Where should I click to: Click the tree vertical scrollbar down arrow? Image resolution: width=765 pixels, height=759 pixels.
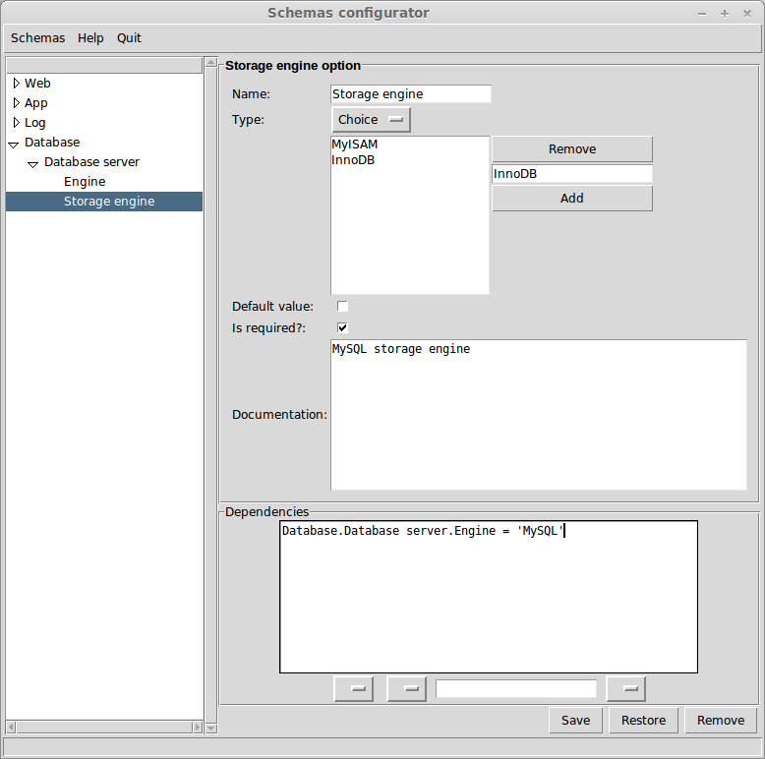[x=210, y=729]
